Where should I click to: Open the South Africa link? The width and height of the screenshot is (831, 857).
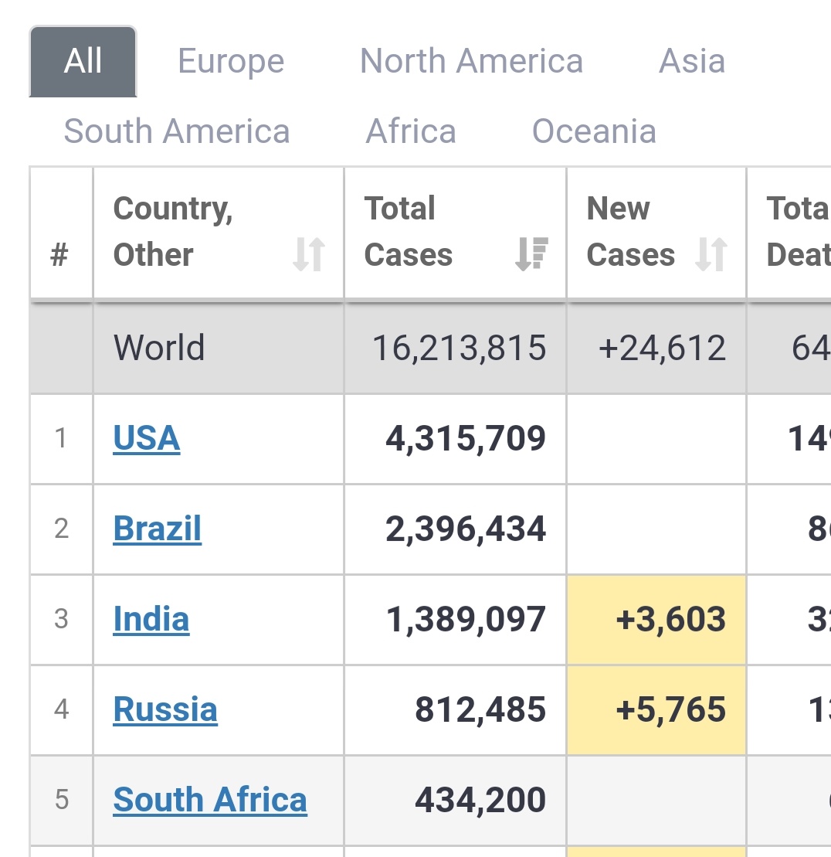click(x=210, y=800)
